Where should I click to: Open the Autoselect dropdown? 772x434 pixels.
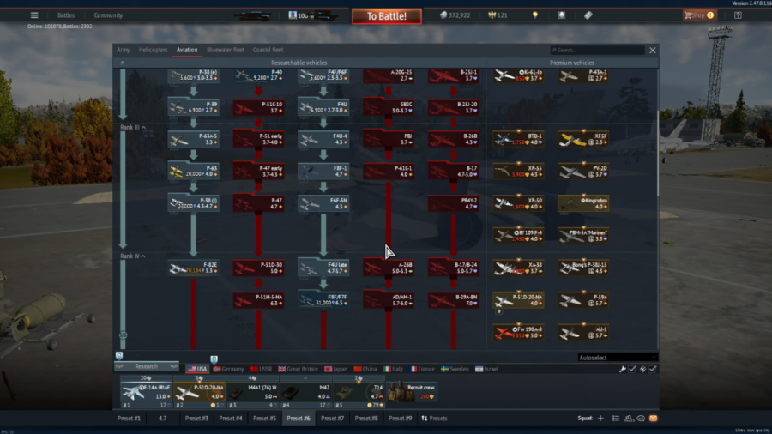(x=616, y=357)
